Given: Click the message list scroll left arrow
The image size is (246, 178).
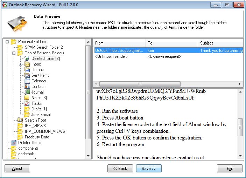Looking at the screenshot, I should [x=96, y=84].
